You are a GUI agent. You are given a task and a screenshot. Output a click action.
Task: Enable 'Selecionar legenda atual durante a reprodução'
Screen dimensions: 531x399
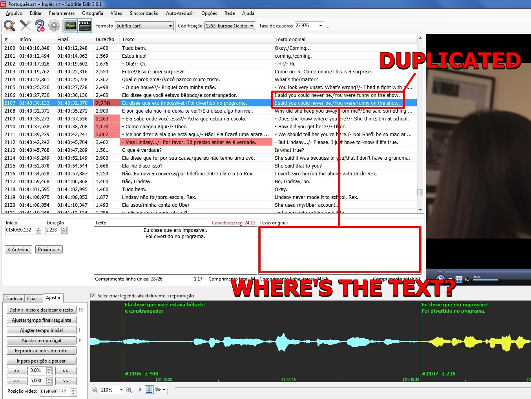point(93,295)
